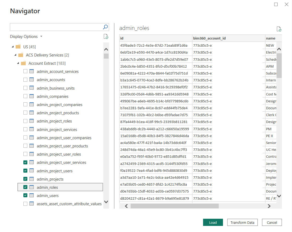Enable the admin_business_units checkbox

(25, 88)
